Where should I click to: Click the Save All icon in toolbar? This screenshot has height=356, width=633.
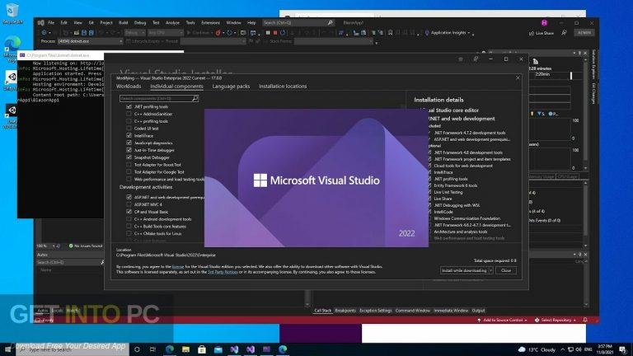click(x=91, y=33)
